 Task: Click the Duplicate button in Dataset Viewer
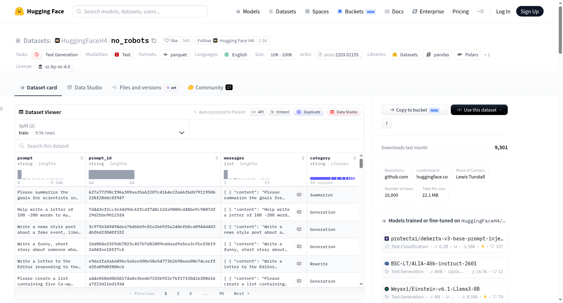(309, 112)
